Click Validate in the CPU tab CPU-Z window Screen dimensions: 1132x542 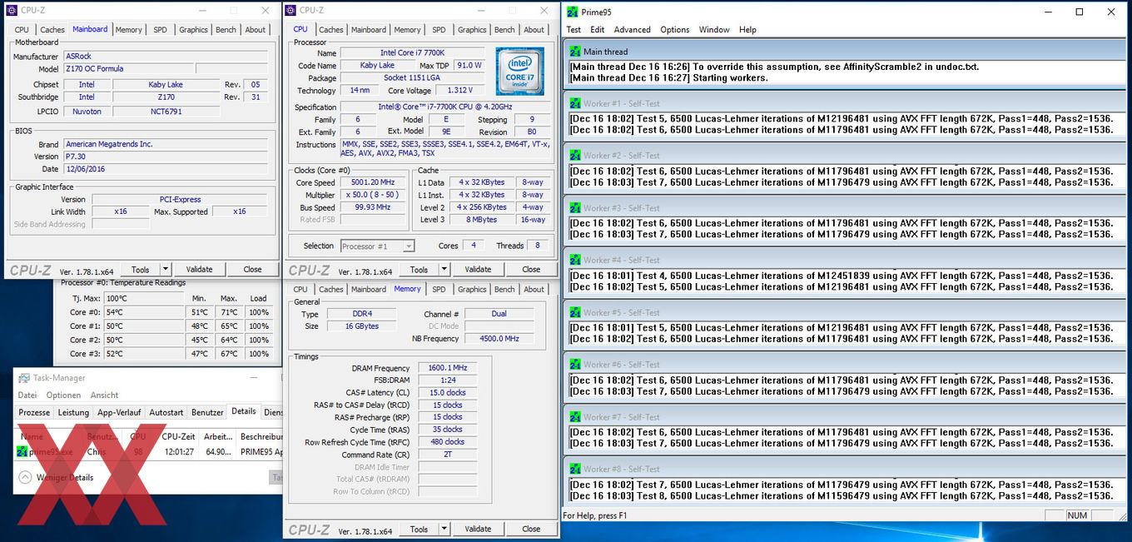(478, 270)
